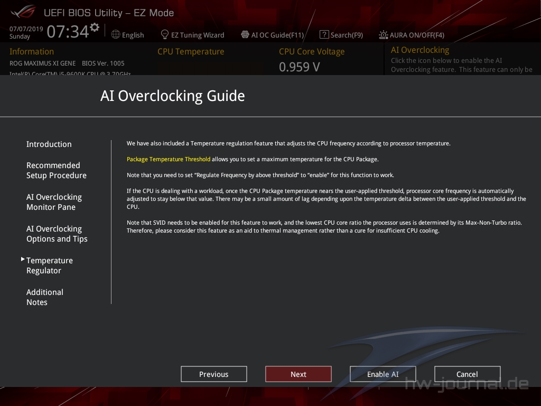Click the BIOS Ver. 1005 text

[103, 63]
